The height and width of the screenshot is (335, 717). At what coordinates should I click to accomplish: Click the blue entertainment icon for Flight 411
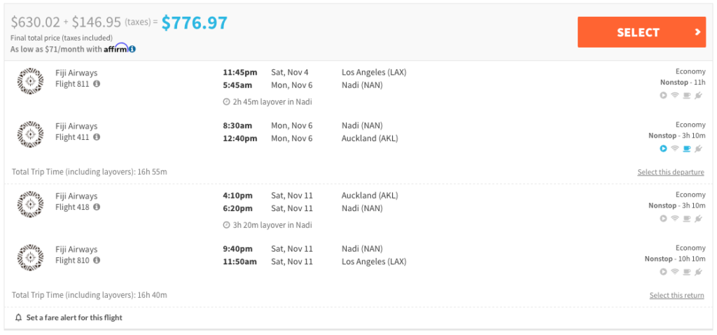pos(663,148)
